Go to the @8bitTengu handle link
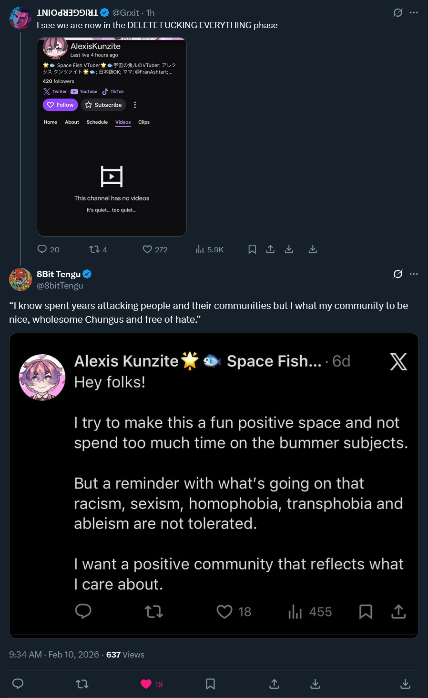 click(x=60, y=286)
